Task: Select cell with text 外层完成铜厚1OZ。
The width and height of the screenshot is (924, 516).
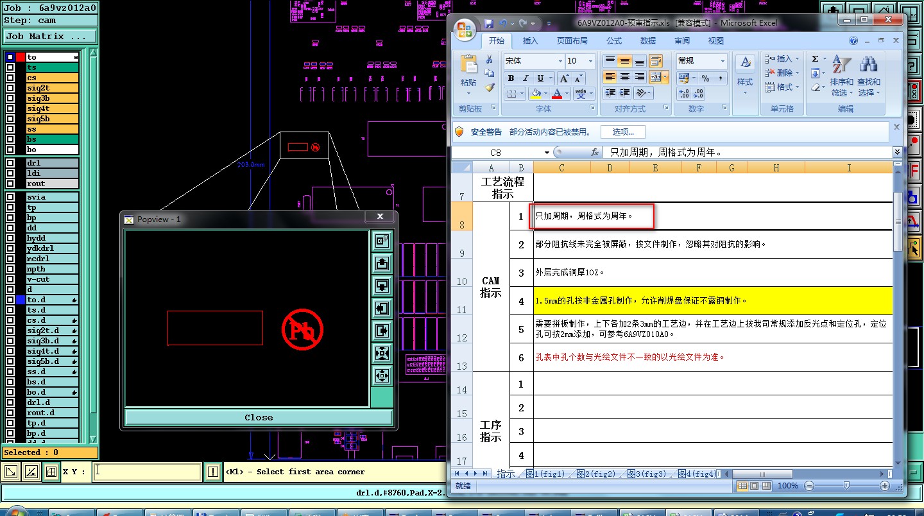Action: pos(713,272)
